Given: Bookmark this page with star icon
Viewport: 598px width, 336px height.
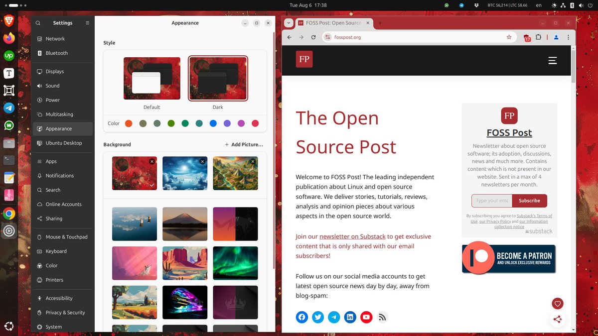Looking at the screenshot, I should click(509, 37).
